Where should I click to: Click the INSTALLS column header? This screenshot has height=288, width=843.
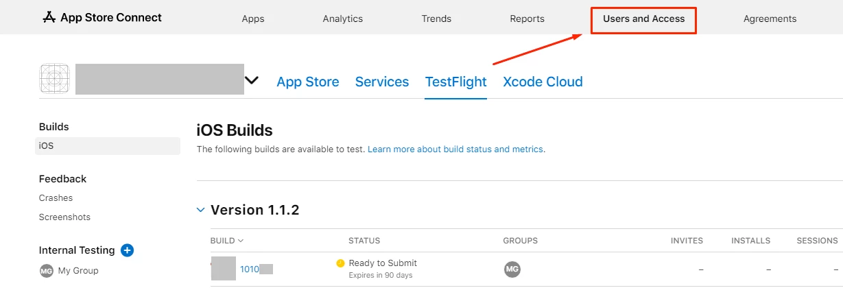pos(750,241)
